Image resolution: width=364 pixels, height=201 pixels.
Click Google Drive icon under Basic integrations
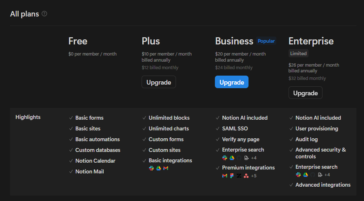click(158, 168)
